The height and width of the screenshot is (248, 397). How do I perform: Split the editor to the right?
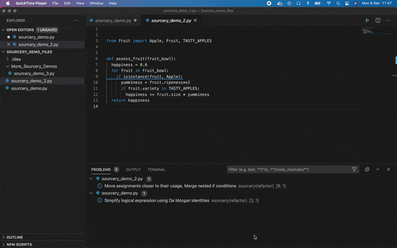[378, 21]
